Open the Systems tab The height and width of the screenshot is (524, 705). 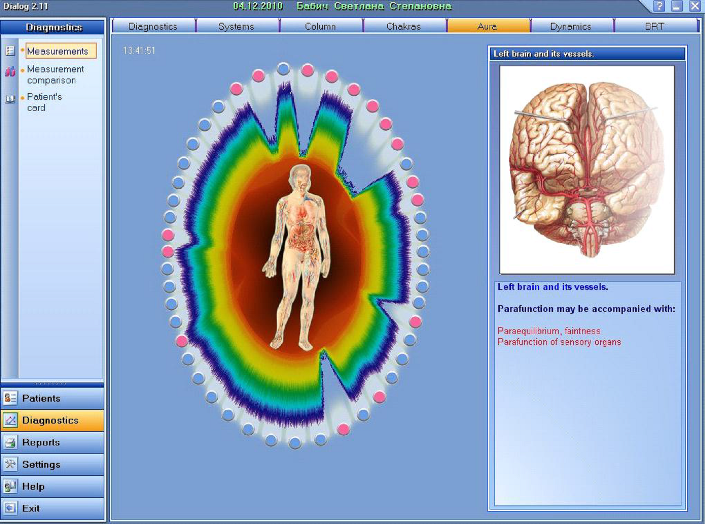237,26
